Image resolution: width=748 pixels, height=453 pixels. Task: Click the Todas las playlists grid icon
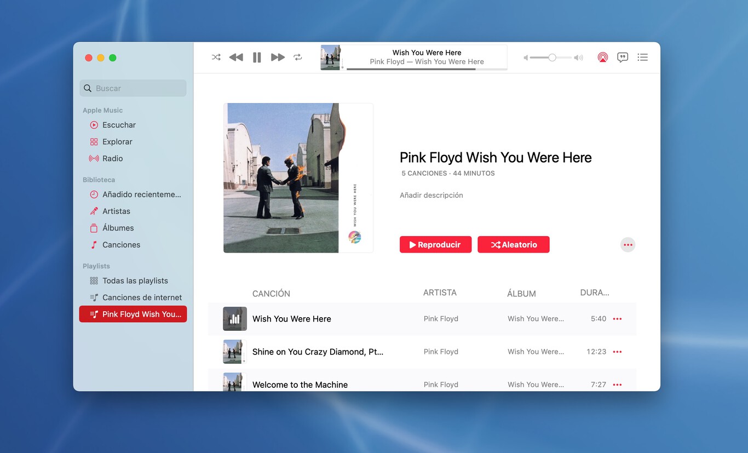tap(94, 280)
